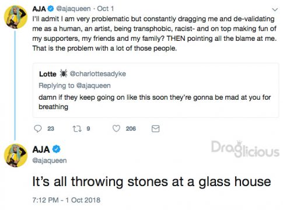Screen dimensions: 283x210
Task: Open the quoted tweet about breathing
Action: [155, 90]
